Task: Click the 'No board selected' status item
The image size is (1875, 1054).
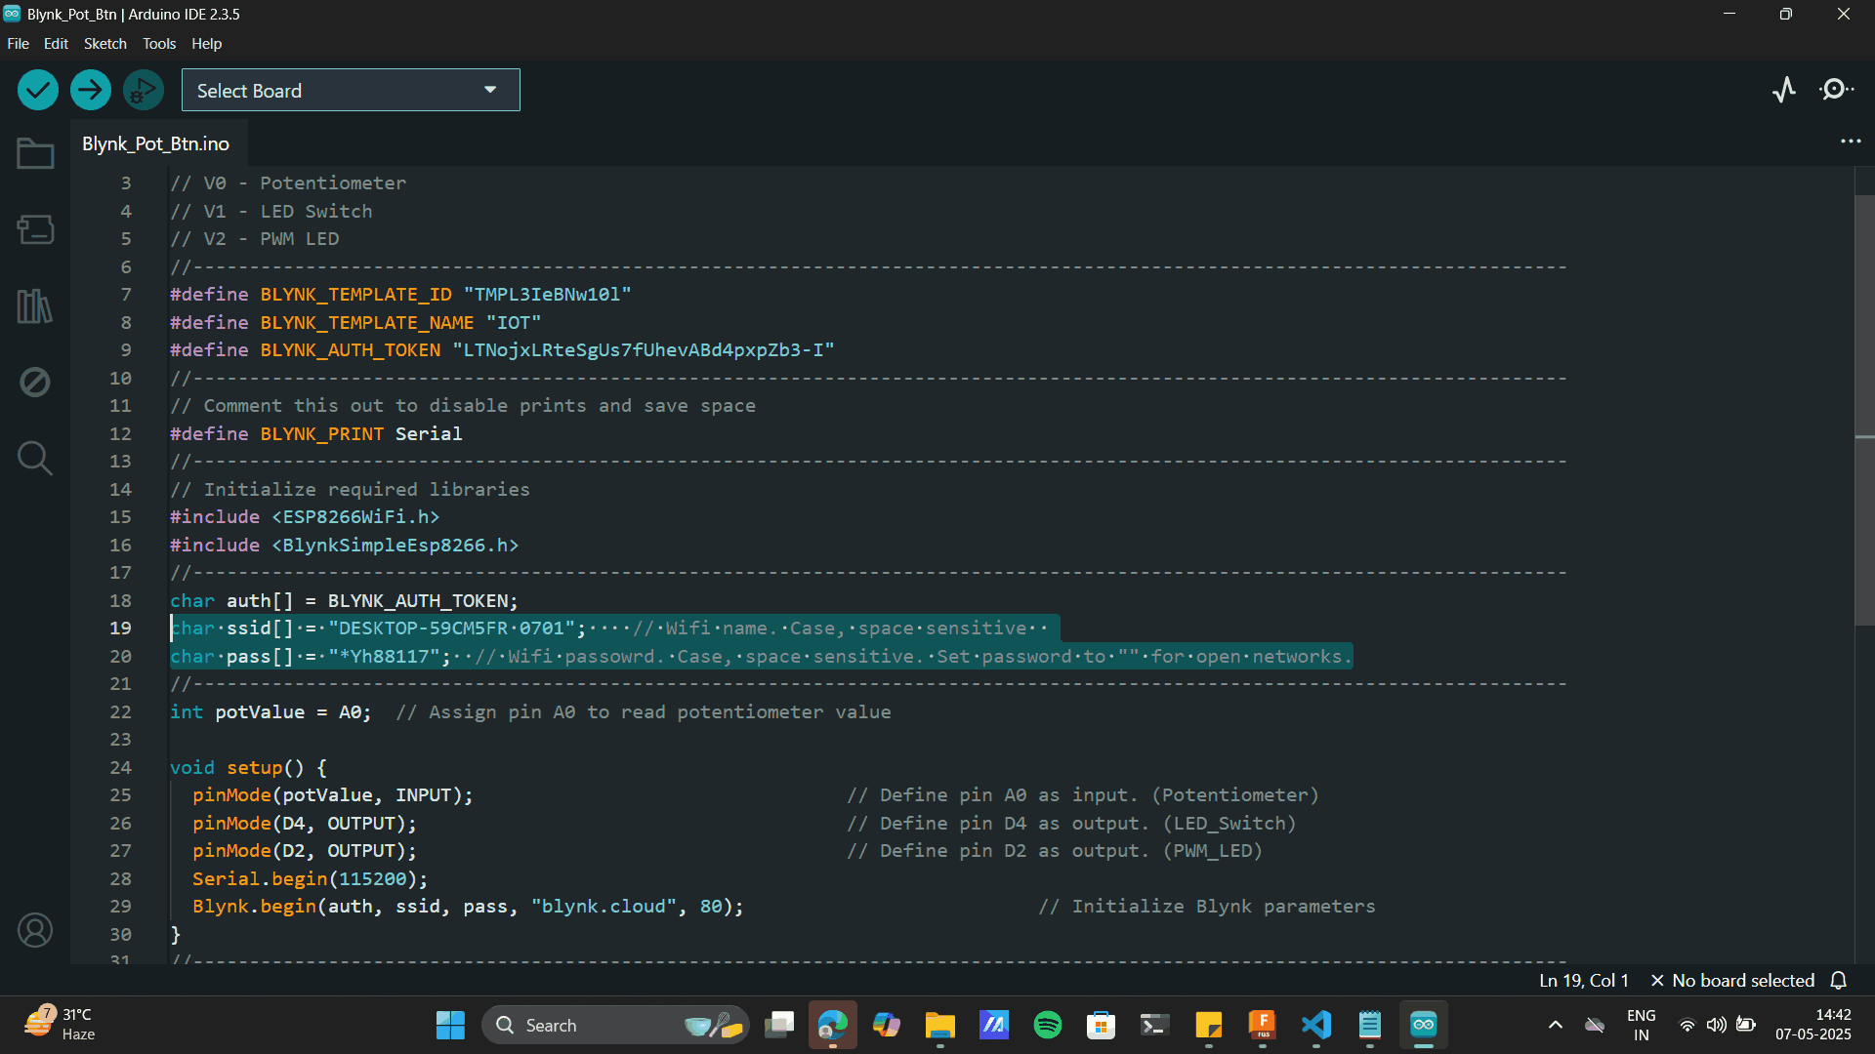Action: coord(1732,981)
